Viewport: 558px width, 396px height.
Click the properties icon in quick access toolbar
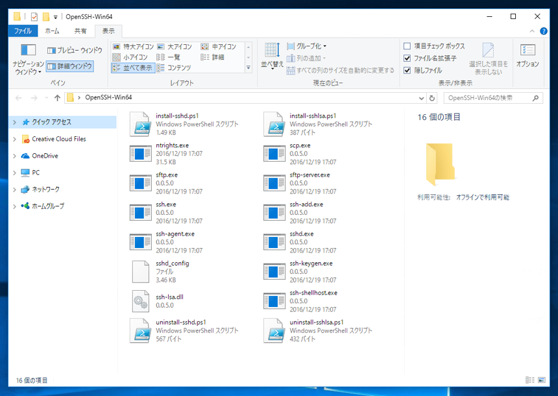click(34, 16)
